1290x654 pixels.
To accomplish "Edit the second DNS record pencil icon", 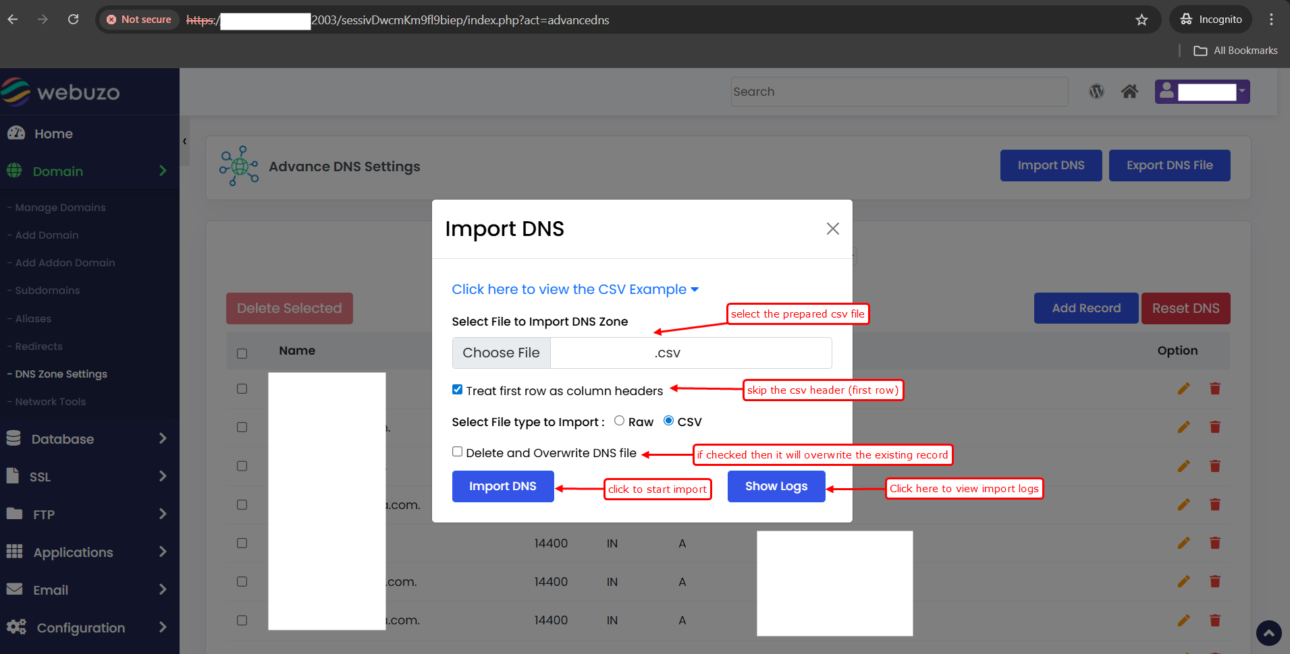I will coord(1183,427).
